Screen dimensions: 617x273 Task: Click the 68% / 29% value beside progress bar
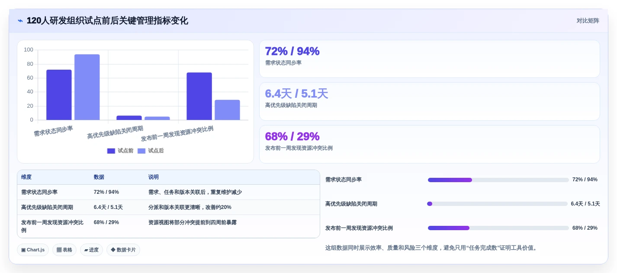click(585, 228)
